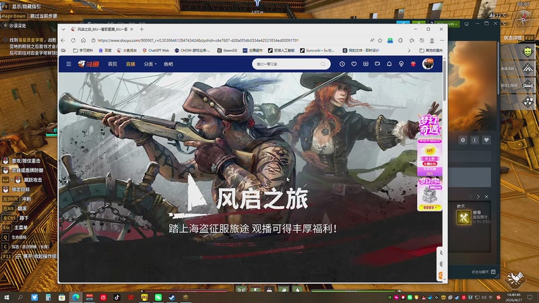This screenshot has width=539, height=303.
Task: Open a new browser tab with plus
Action: 141,29
